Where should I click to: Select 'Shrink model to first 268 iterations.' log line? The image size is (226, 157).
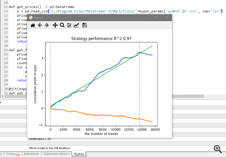click(x=50, y=148)
